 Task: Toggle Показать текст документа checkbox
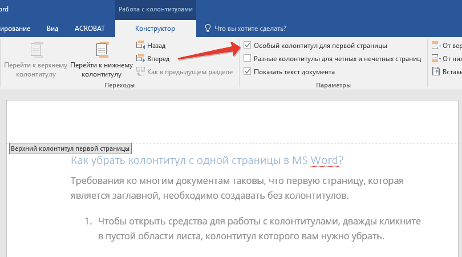(247, 72)
